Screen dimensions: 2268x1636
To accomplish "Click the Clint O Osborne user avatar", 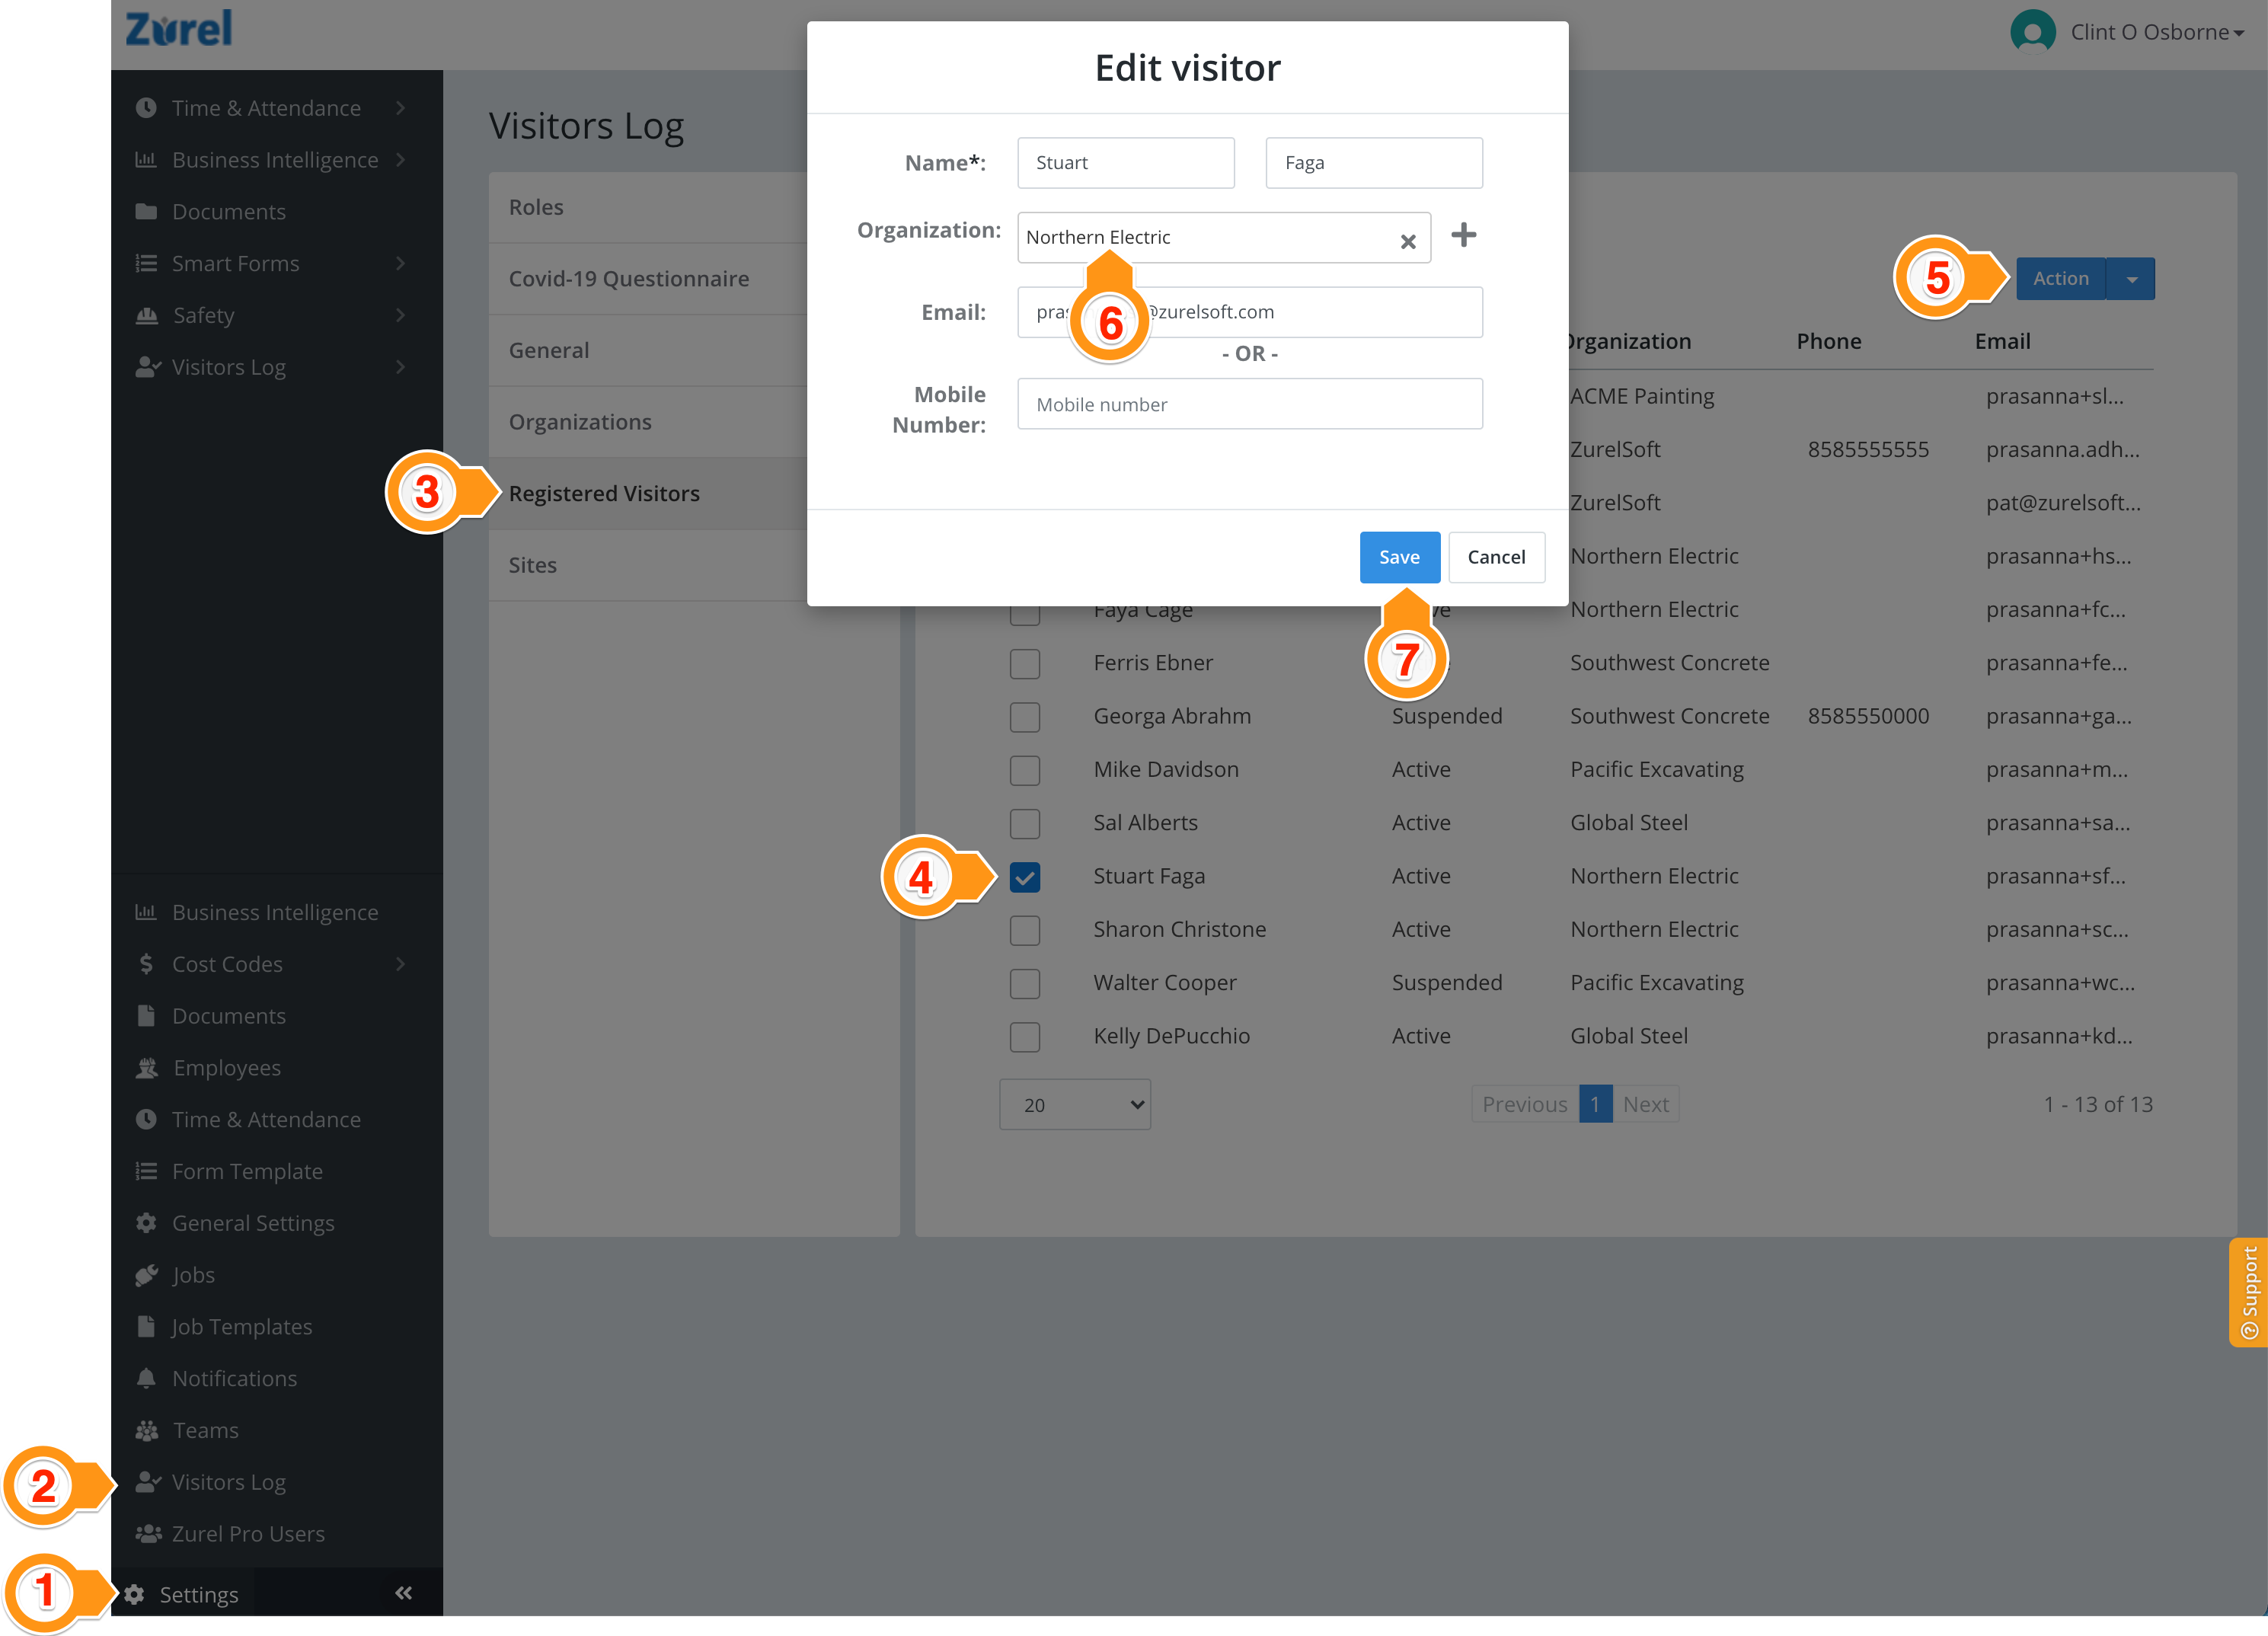I will point(2032,31).
